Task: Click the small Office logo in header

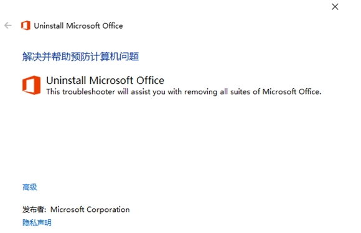Action: click(26, 25)
